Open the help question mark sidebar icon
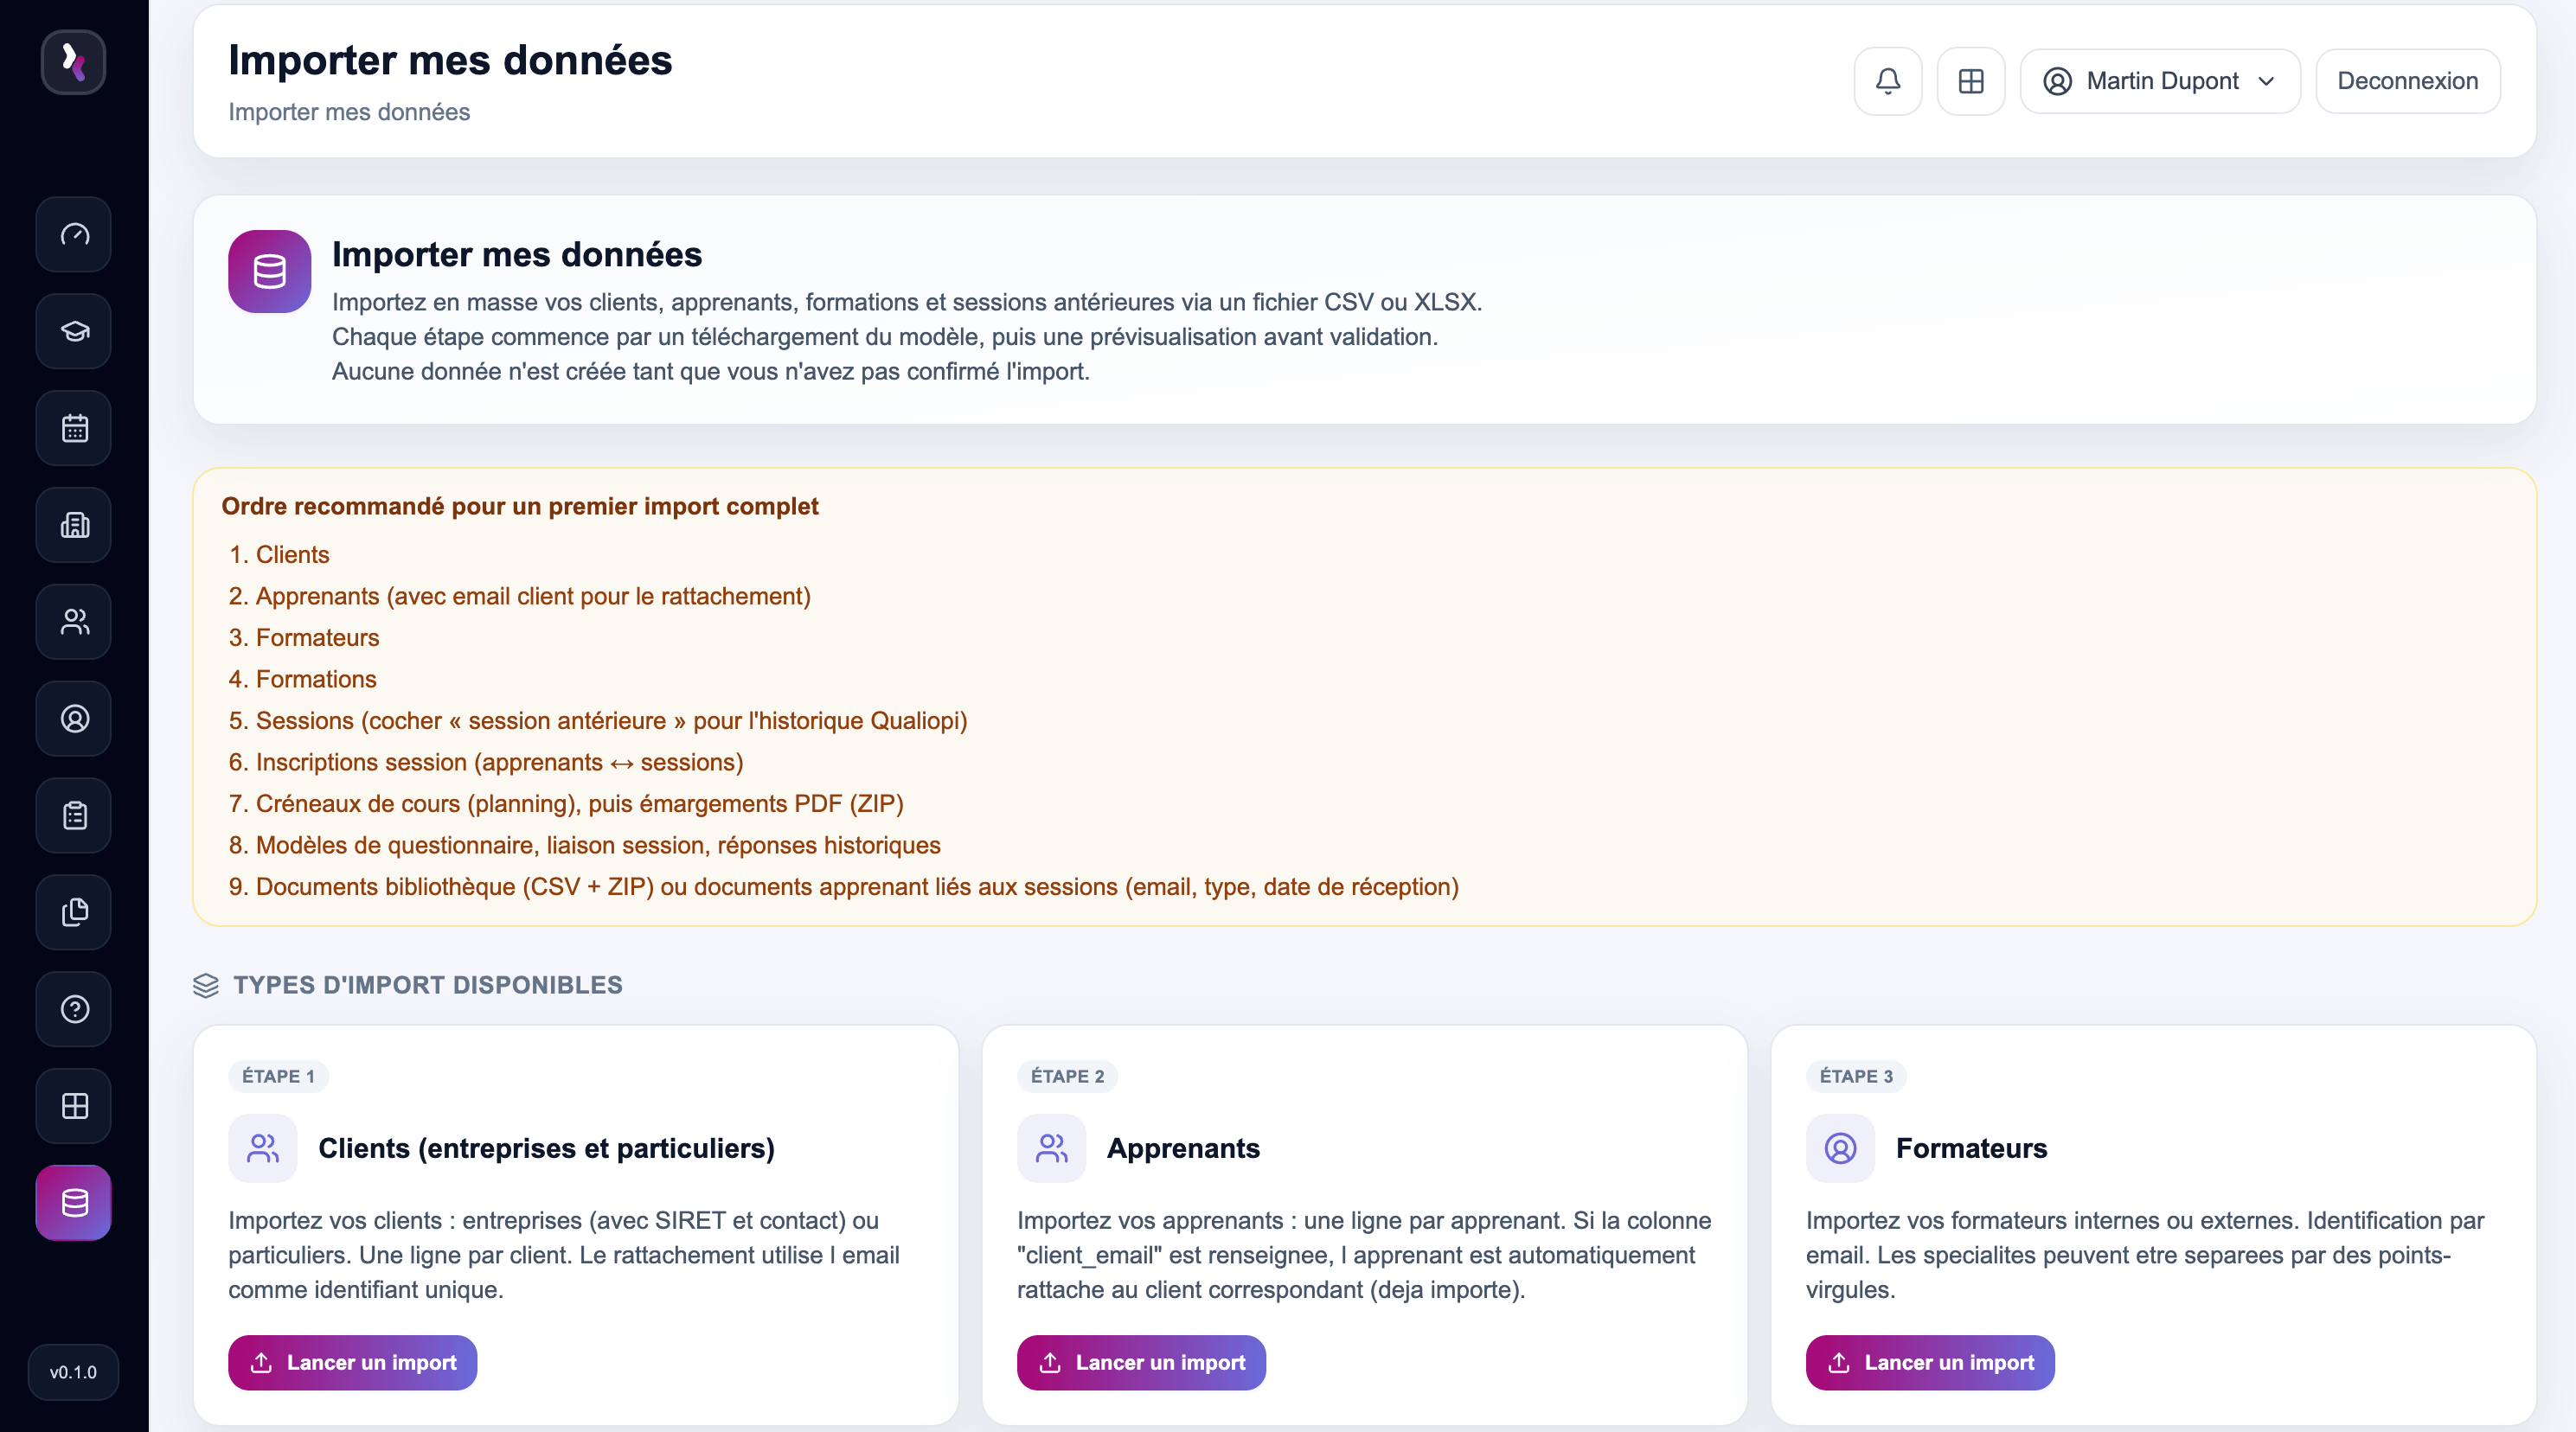The height and width of the screenshot is (1432, 2576). 74,1009
